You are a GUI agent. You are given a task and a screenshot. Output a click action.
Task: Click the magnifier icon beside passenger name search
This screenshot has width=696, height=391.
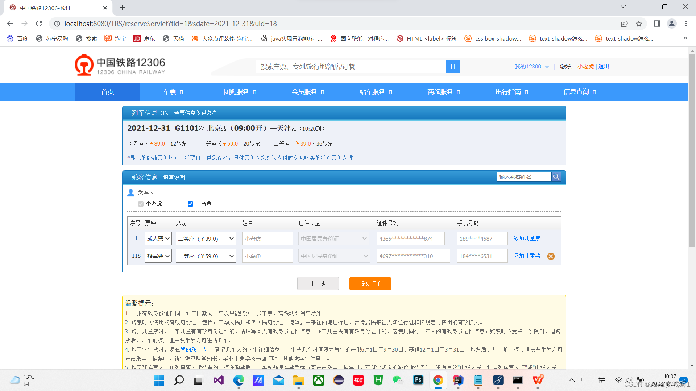coord(556,177)
